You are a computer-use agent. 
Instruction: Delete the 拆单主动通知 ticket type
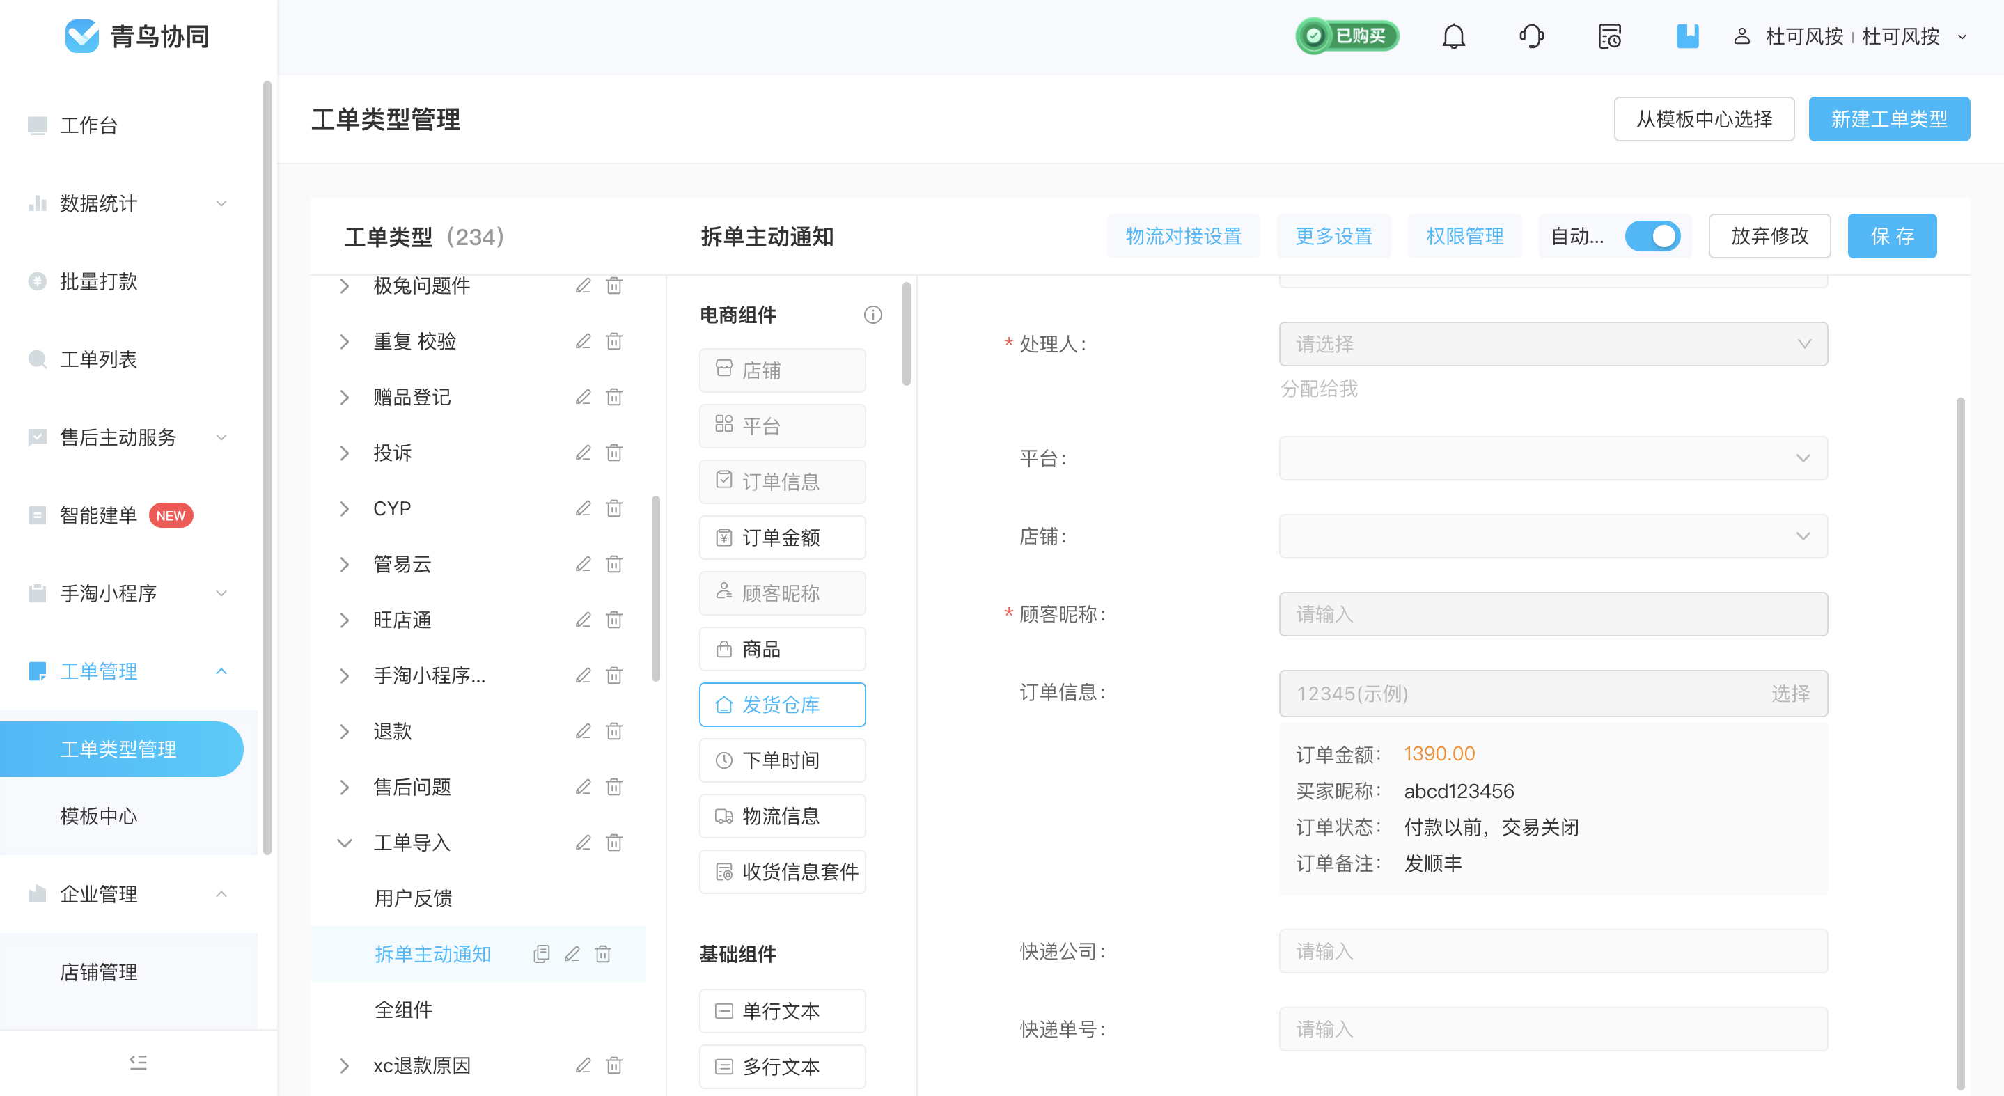(x=603, y=954)
